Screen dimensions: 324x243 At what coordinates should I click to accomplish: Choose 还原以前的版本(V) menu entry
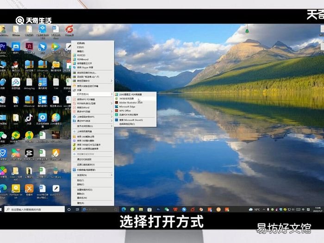pyautogui.click(x=93, y=165)
